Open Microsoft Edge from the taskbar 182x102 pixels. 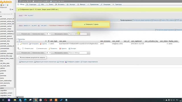point(25,100)
